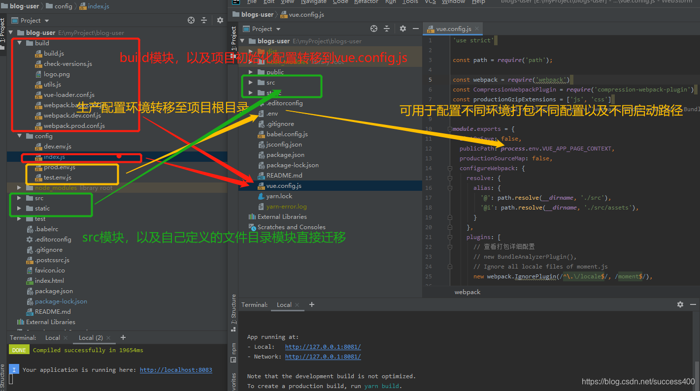
Task: Select .postcssrc.js file
Action: click(x=48, y=260)
